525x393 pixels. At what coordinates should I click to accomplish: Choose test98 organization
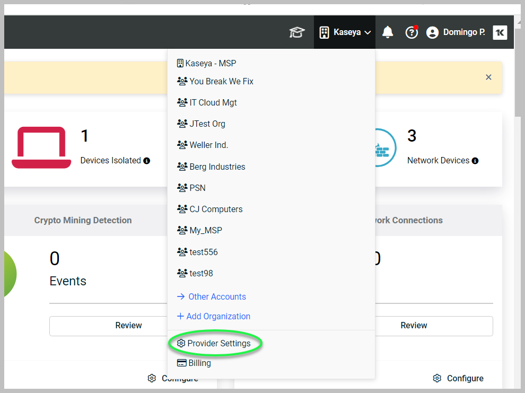point(195,273)
